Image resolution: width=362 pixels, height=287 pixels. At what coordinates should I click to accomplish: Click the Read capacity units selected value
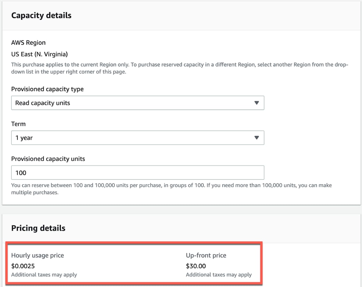click(42, 103)
